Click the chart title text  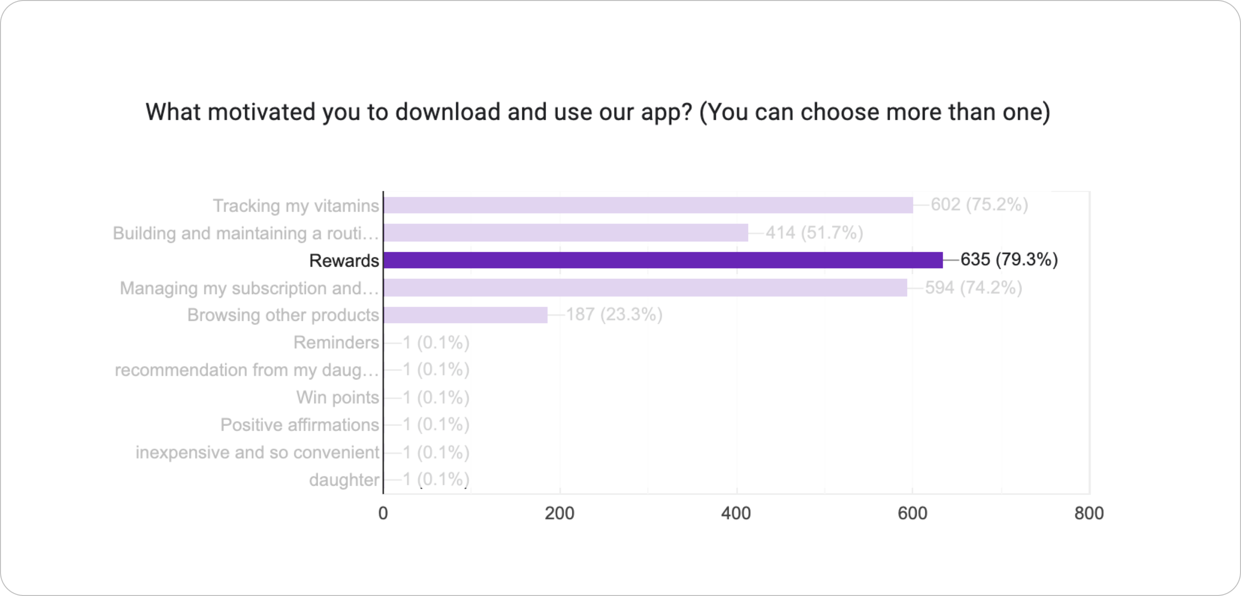coord(598,112)
